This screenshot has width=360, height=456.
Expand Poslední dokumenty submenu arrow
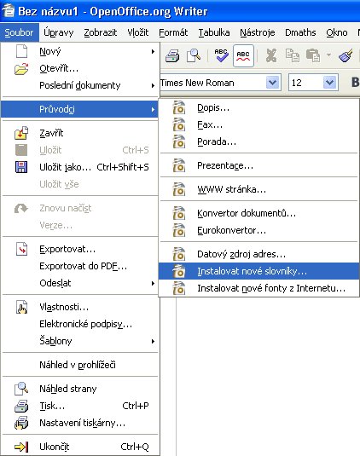153,85
